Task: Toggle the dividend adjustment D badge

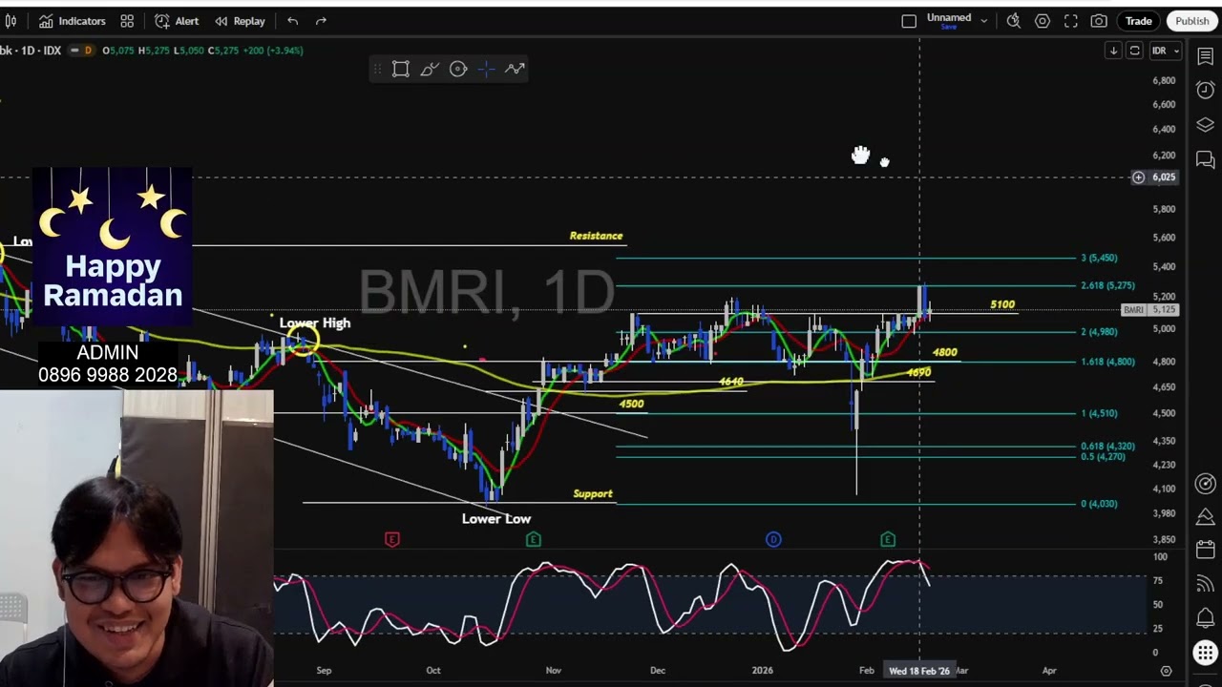Action: pyautogui.click(x=88, y=51)
